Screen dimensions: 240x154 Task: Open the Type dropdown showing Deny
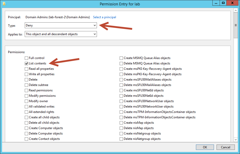[x=61, y=25]
